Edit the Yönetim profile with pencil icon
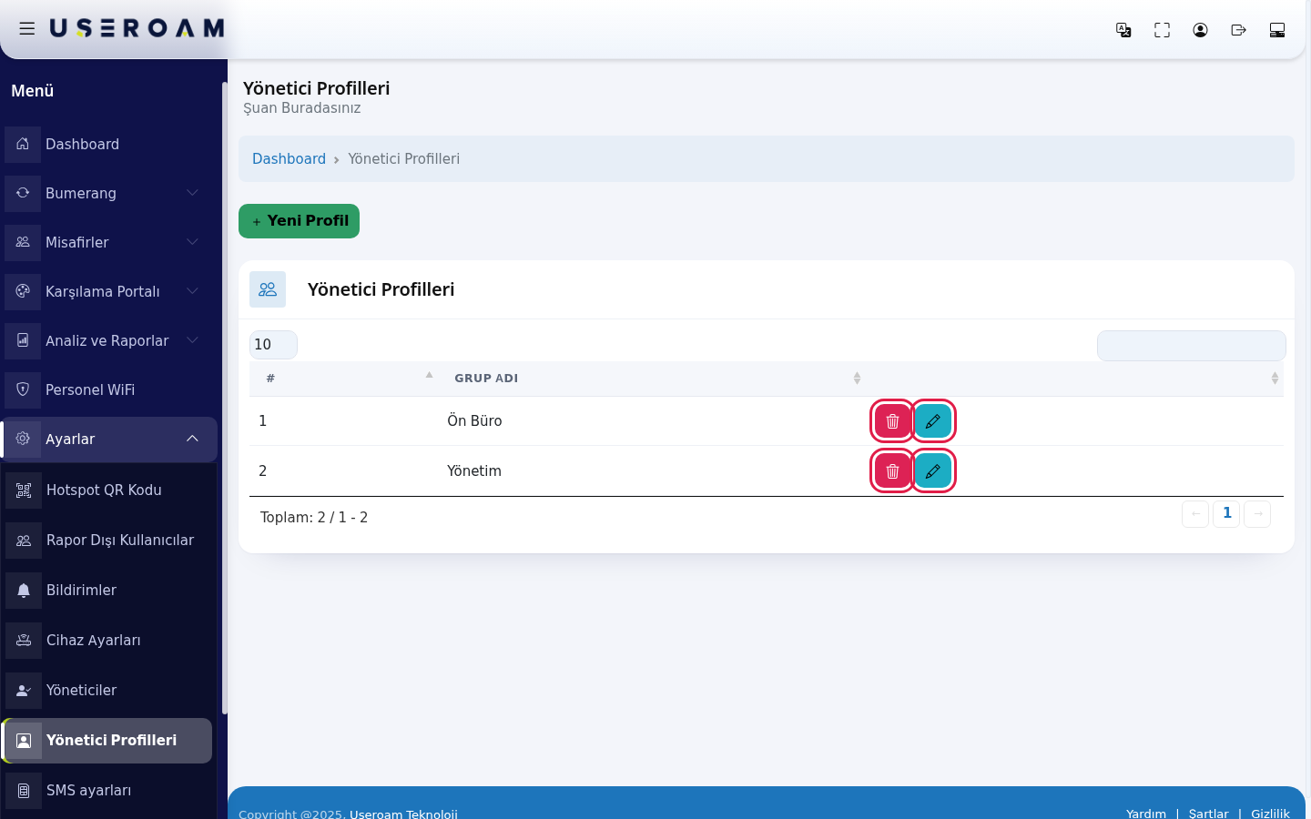Image resolution: width=1311 pixels, height=819 pixels. [x=932, y=471]
